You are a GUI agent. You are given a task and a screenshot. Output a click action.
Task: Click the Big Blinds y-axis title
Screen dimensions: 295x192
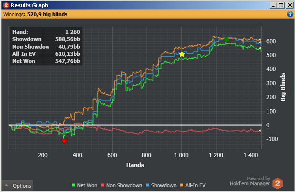point(283,87)
